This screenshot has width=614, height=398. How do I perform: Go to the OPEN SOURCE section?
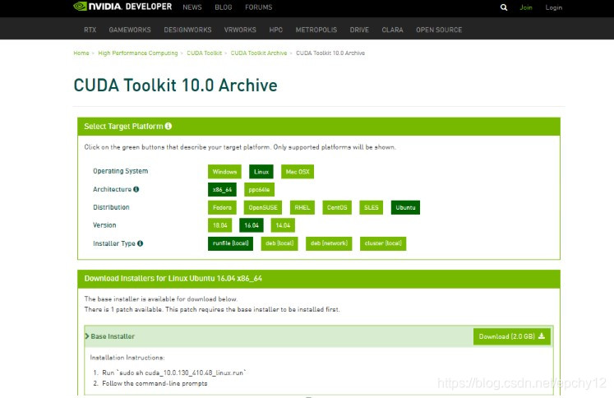(439, 30)
